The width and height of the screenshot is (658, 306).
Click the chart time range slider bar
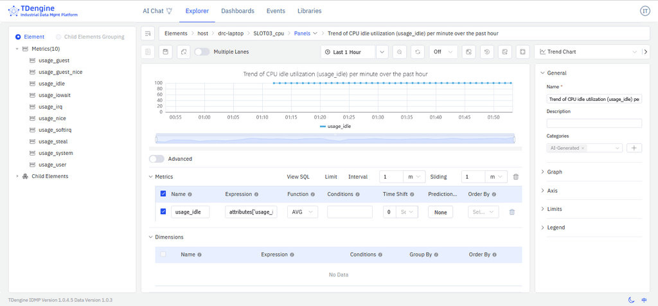[x=335, y=139]
